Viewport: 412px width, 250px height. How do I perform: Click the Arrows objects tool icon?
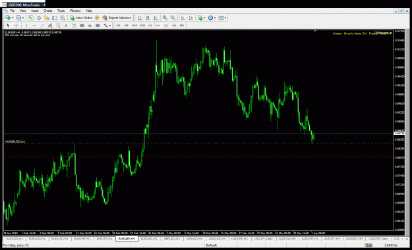coord(105,26)
